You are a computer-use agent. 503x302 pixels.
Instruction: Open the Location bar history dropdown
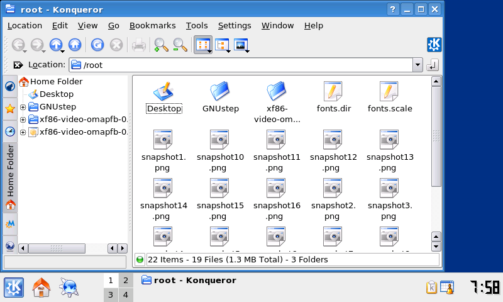coord(417,65)
